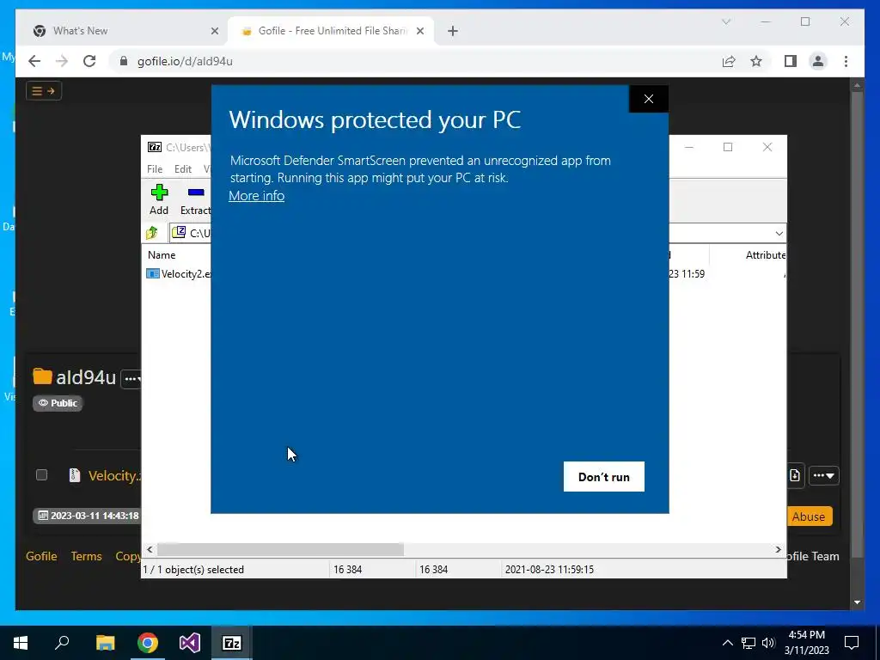
Task: Download the Velocity file via download icon
Action: pos(795,476)
